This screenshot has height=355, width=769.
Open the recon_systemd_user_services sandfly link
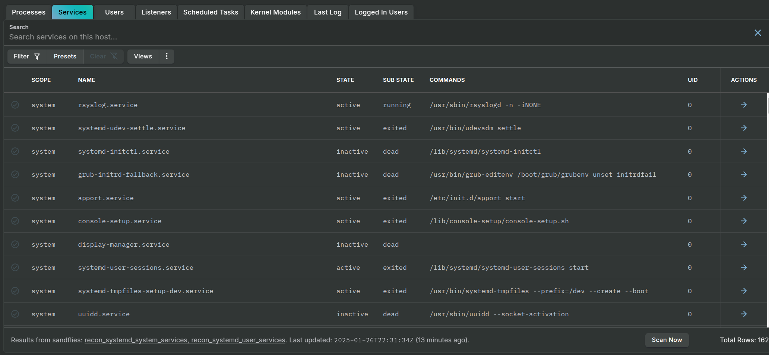pos(238,340)
